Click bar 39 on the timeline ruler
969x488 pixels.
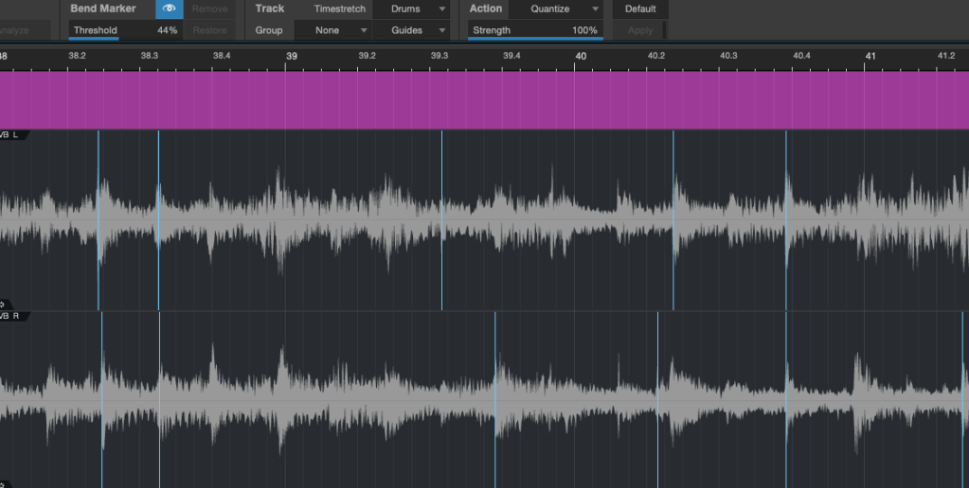[292, 56]
